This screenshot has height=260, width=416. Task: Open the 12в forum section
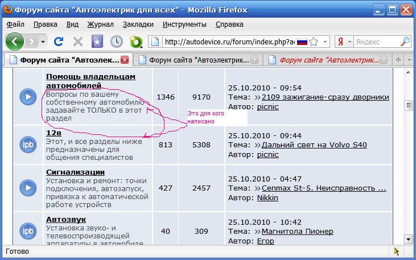(54, 133)
